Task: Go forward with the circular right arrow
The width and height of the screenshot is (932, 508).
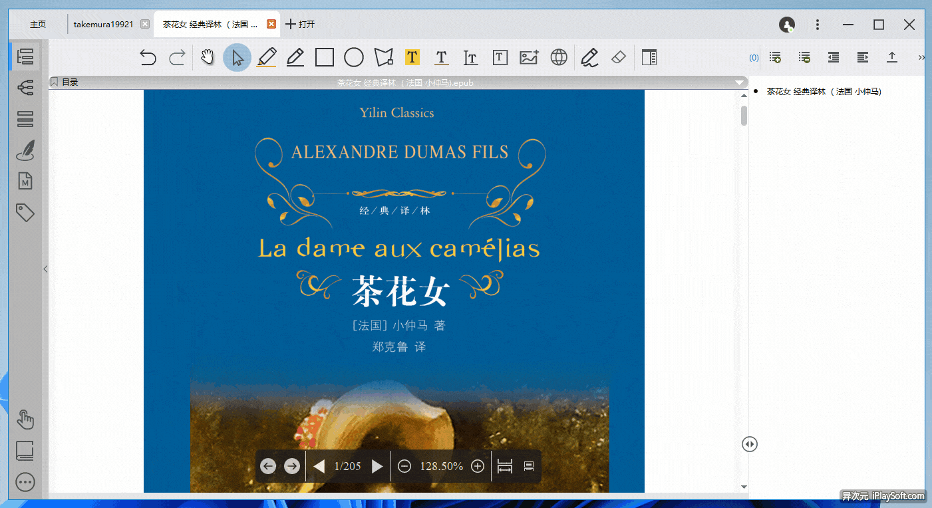Action: (291, 466)
